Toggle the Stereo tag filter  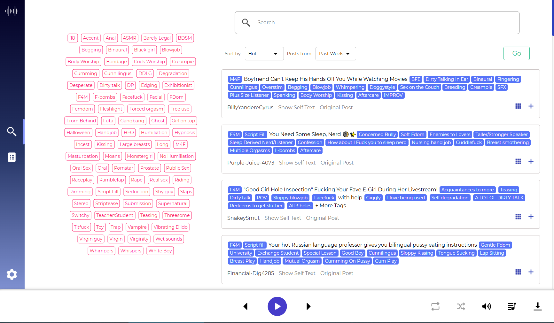point(81,204)
